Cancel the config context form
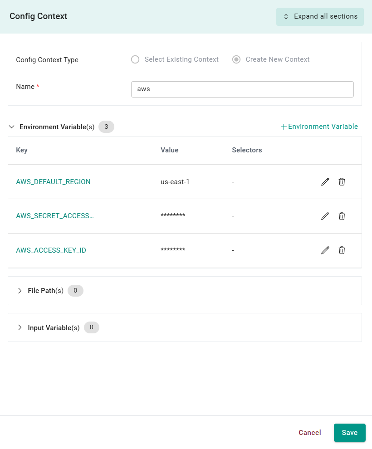Image resolution: width=372 pixels, height=449 pixels. pyautogui.click(x=309, y=433)
